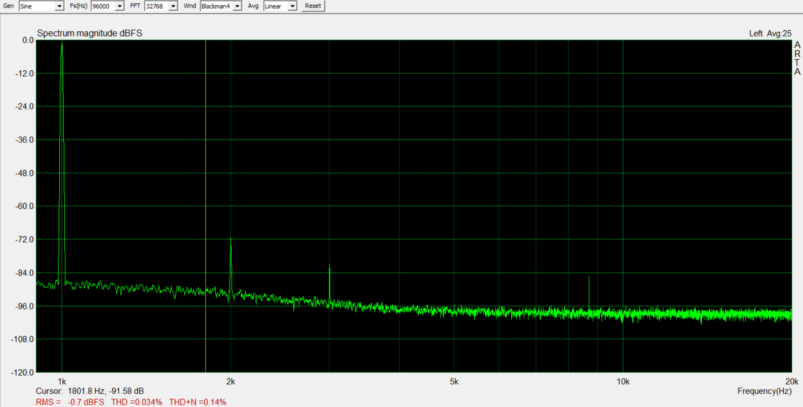This screenshot has height=407, width=803.
Task: Click the '-108.0' dB axis label
Action: (22, 339)
